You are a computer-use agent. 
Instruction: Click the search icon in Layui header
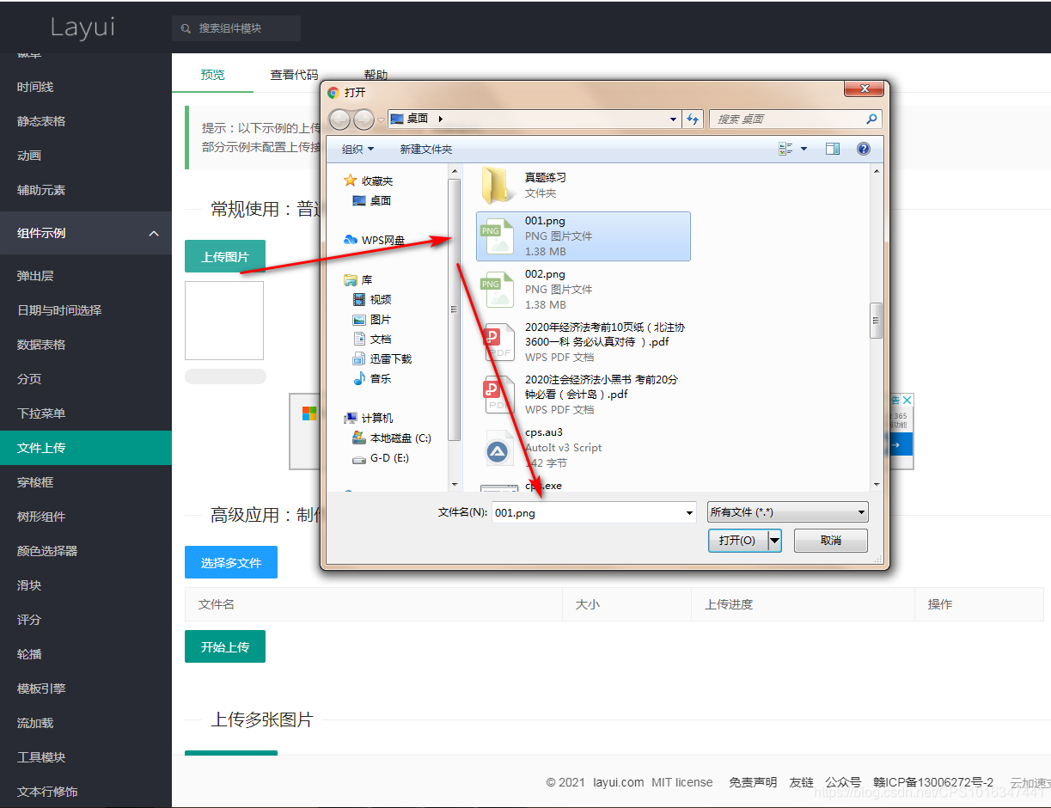click(x=186, y=28)
